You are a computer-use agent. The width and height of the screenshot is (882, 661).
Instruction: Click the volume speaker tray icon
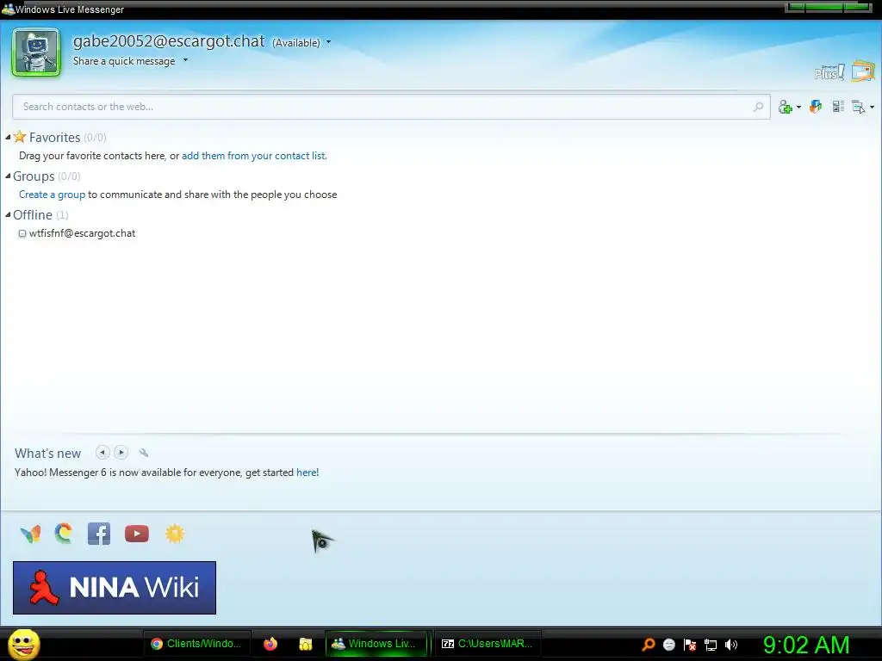[x=731, y=645]
